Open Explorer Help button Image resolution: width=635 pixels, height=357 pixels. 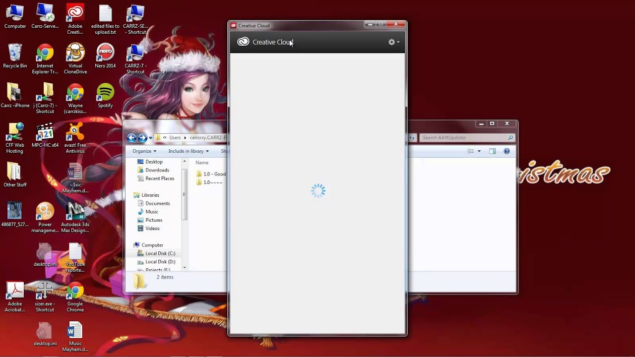pyautogui.click(x=507, y=151)
